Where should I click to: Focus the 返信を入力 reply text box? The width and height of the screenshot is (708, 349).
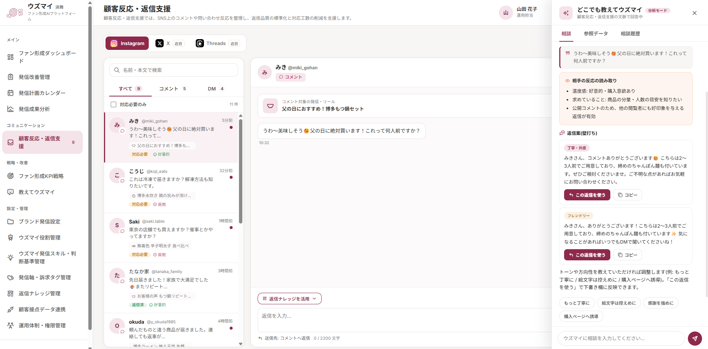pos(405,320)
